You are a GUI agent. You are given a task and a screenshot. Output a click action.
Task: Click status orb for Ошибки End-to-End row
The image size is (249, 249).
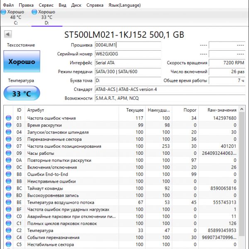click(8, 174)
